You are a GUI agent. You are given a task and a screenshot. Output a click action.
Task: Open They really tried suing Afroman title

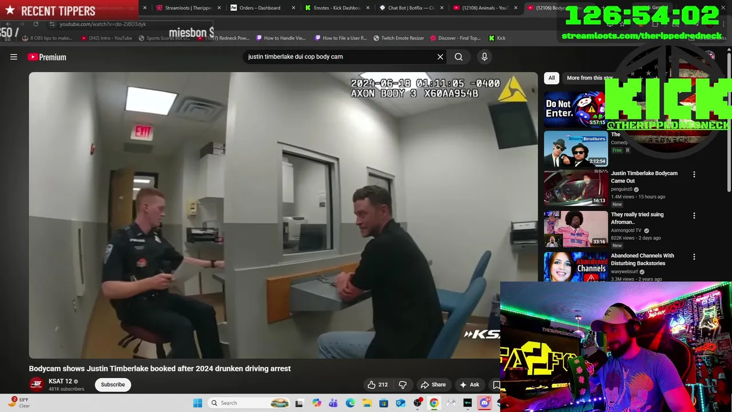coord(637,218)
